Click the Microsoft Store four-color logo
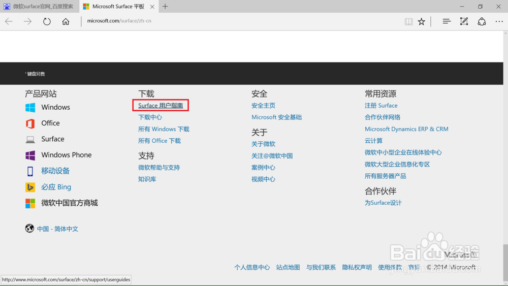The width and height of the screenshot is (508, 286). tap(30, 203)
